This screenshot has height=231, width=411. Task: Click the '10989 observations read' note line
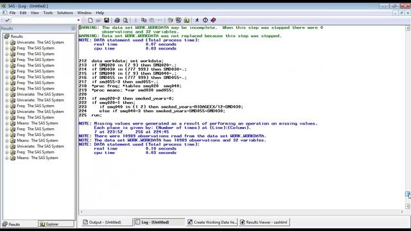click(x=172, y=136)
